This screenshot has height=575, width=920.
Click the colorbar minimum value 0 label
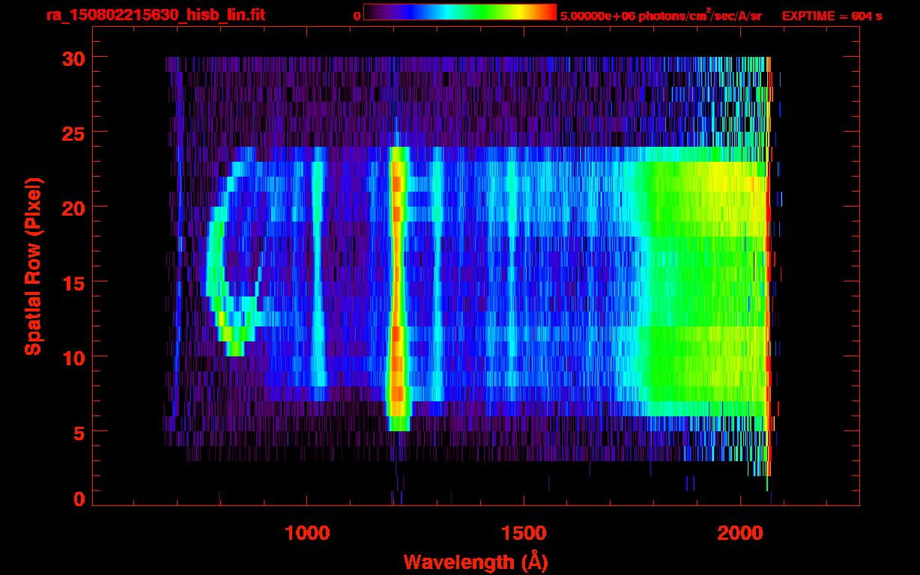pyautogui.click(x=357, y=16)
